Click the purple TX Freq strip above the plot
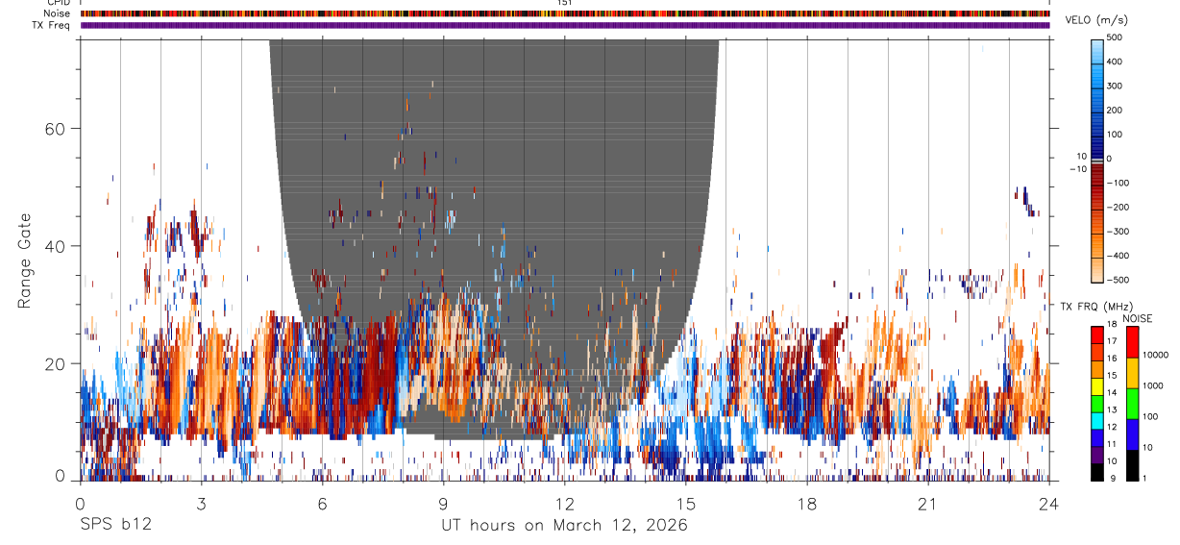 (565, 25)
